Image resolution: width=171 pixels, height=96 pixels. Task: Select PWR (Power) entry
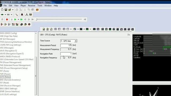[5, 74]
